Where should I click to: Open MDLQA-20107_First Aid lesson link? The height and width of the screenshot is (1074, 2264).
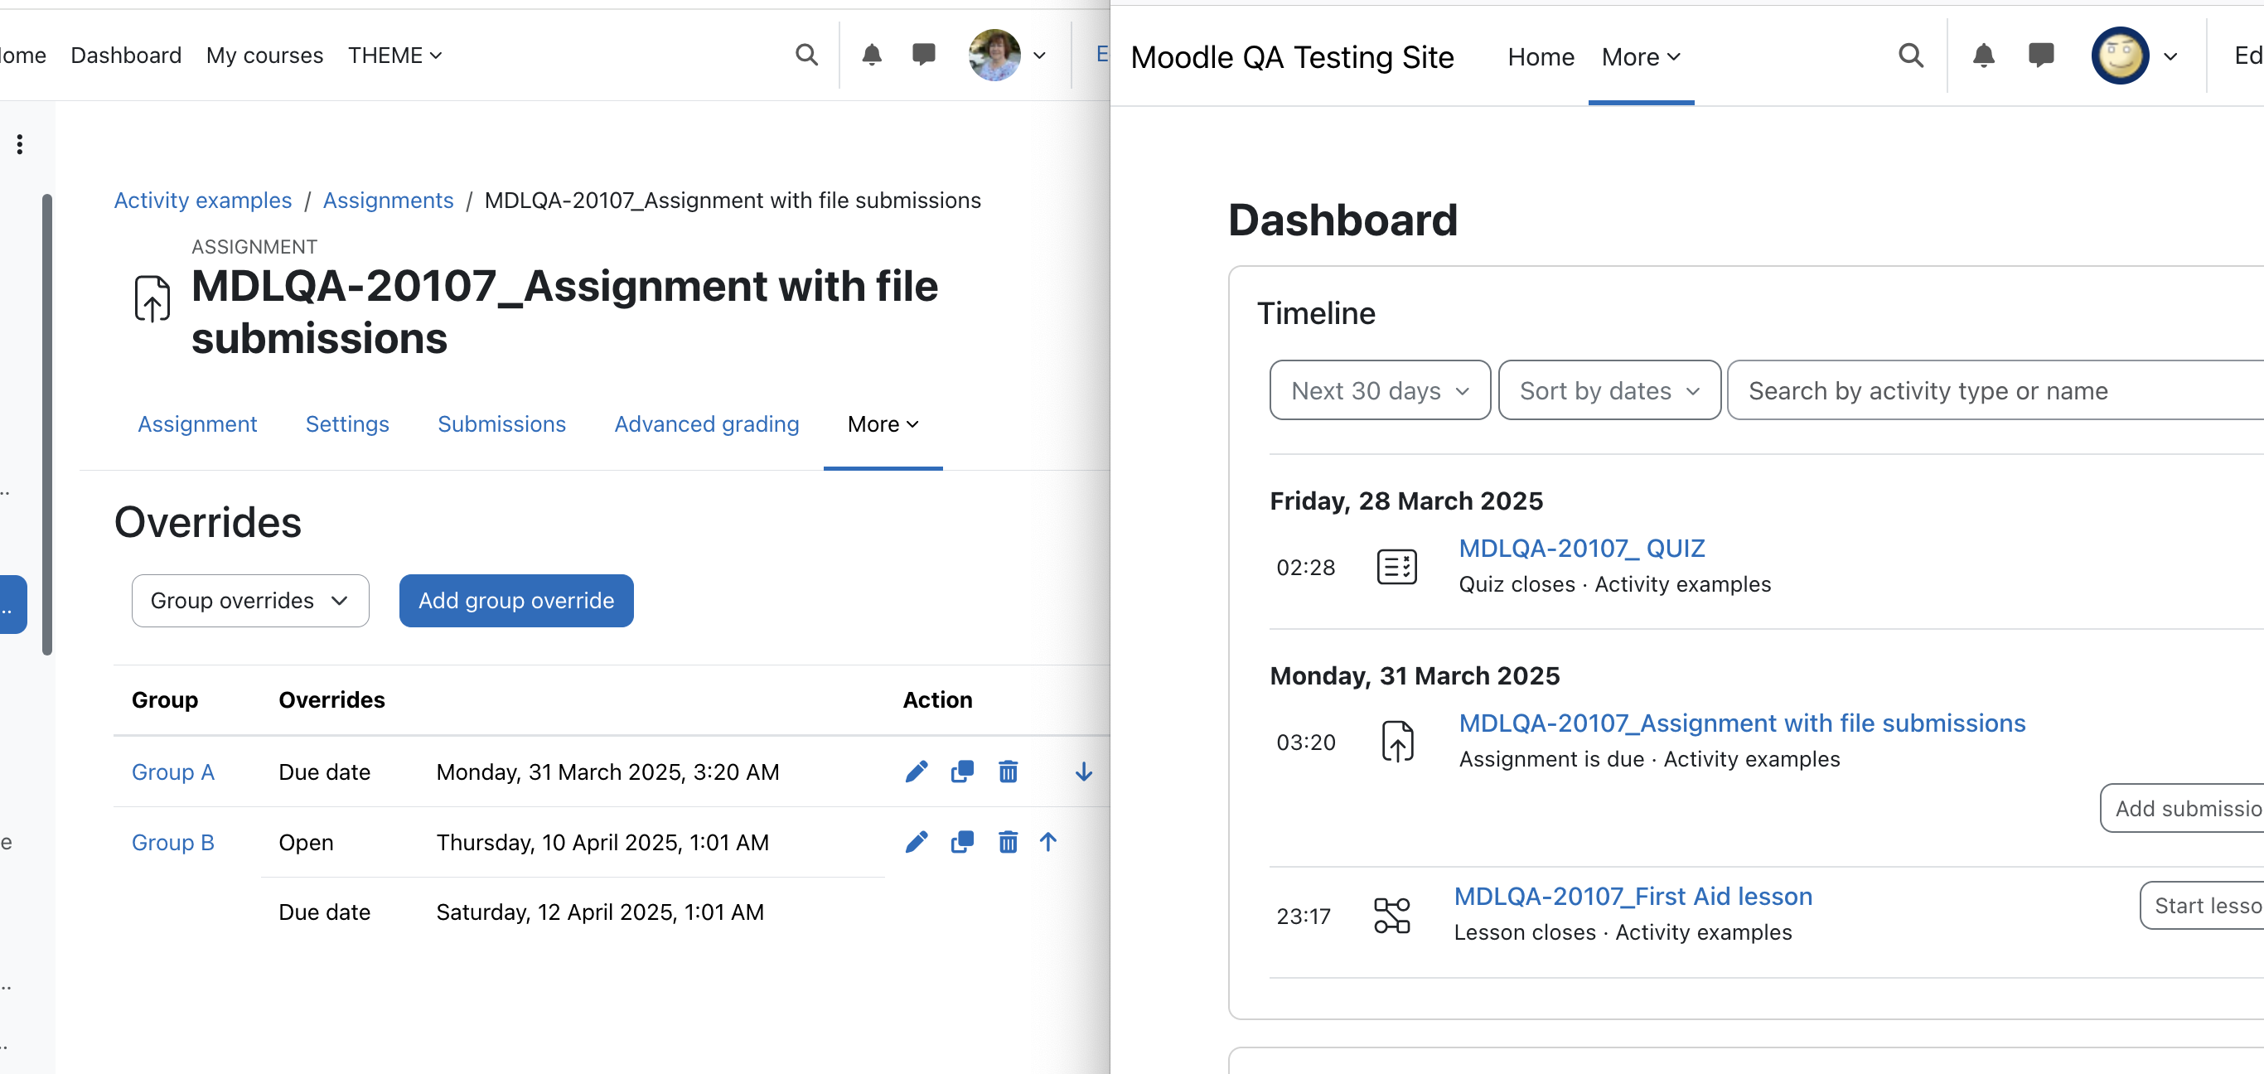(x=1632, y=896)
